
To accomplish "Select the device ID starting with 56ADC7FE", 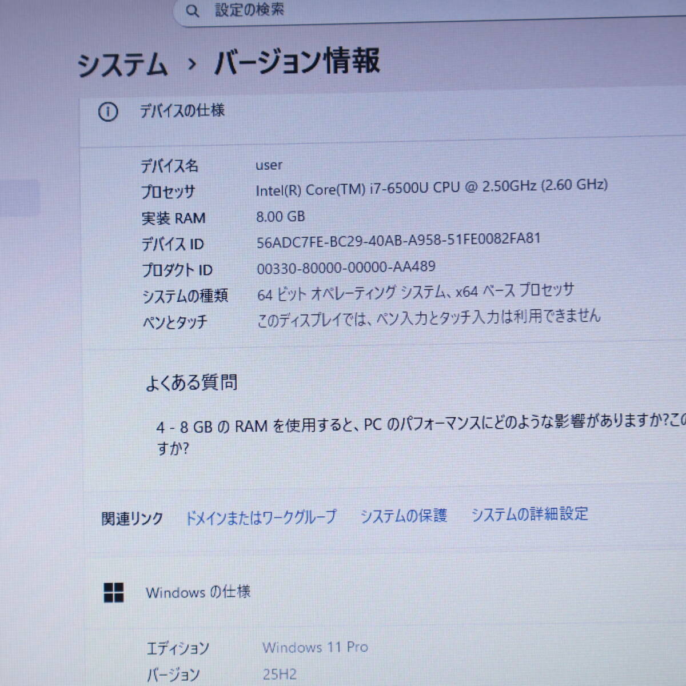I will click(398, 240).
